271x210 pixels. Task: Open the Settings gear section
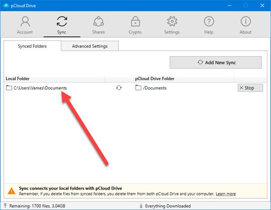(172, 25)
